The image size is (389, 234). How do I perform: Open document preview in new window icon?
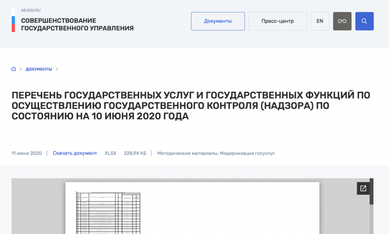coord(363,188)
